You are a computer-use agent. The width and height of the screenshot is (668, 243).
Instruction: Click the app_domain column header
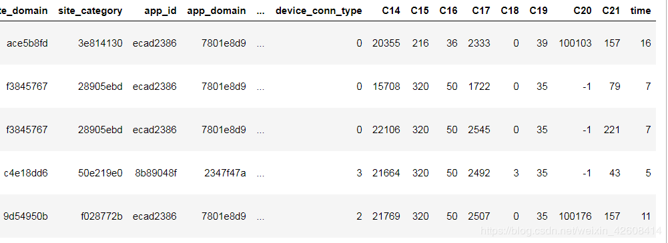click(x=216, y=11)
